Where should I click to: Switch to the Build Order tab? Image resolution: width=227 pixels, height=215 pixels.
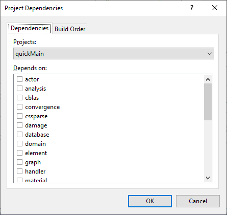(x=70, y=29)
